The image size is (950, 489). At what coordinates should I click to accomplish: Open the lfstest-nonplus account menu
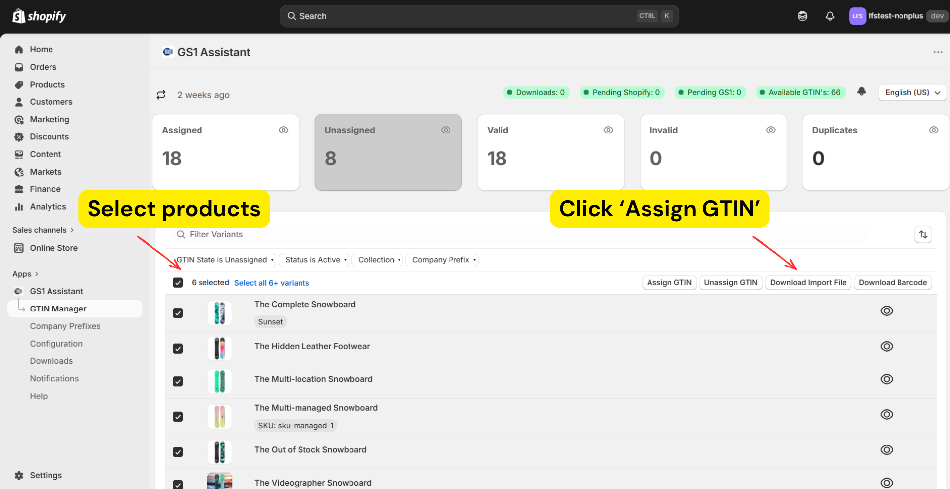[898, 16]
